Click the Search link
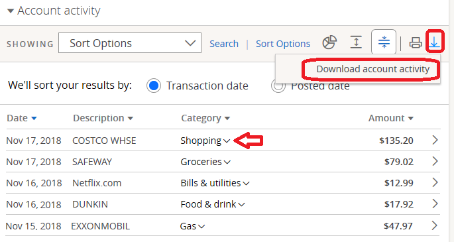The image size is (454, 242). coord(224,44)
